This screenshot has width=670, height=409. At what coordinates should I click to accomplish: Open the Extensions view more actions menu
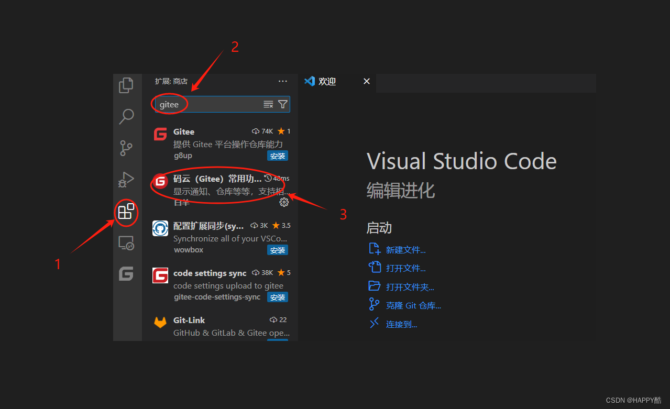(x=282, y=81)
